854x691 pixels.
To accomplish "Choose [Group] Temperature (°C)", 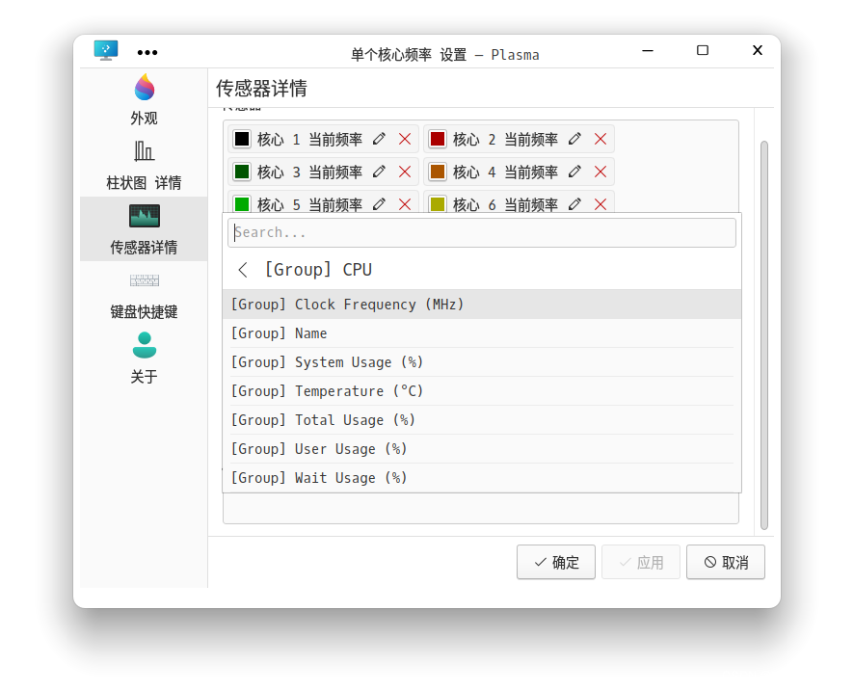I will [x=482, y=391].
